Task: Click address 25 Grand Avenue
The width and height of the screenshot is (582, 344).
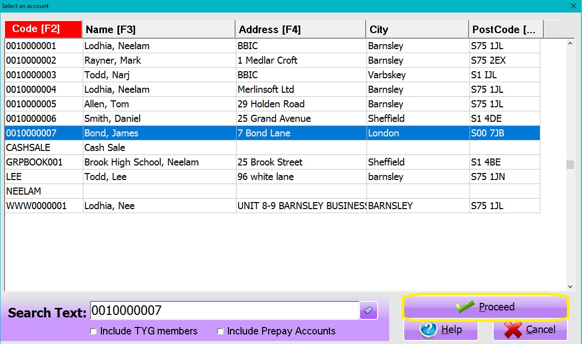Action: pyautogui.click(x=274, y=119)
